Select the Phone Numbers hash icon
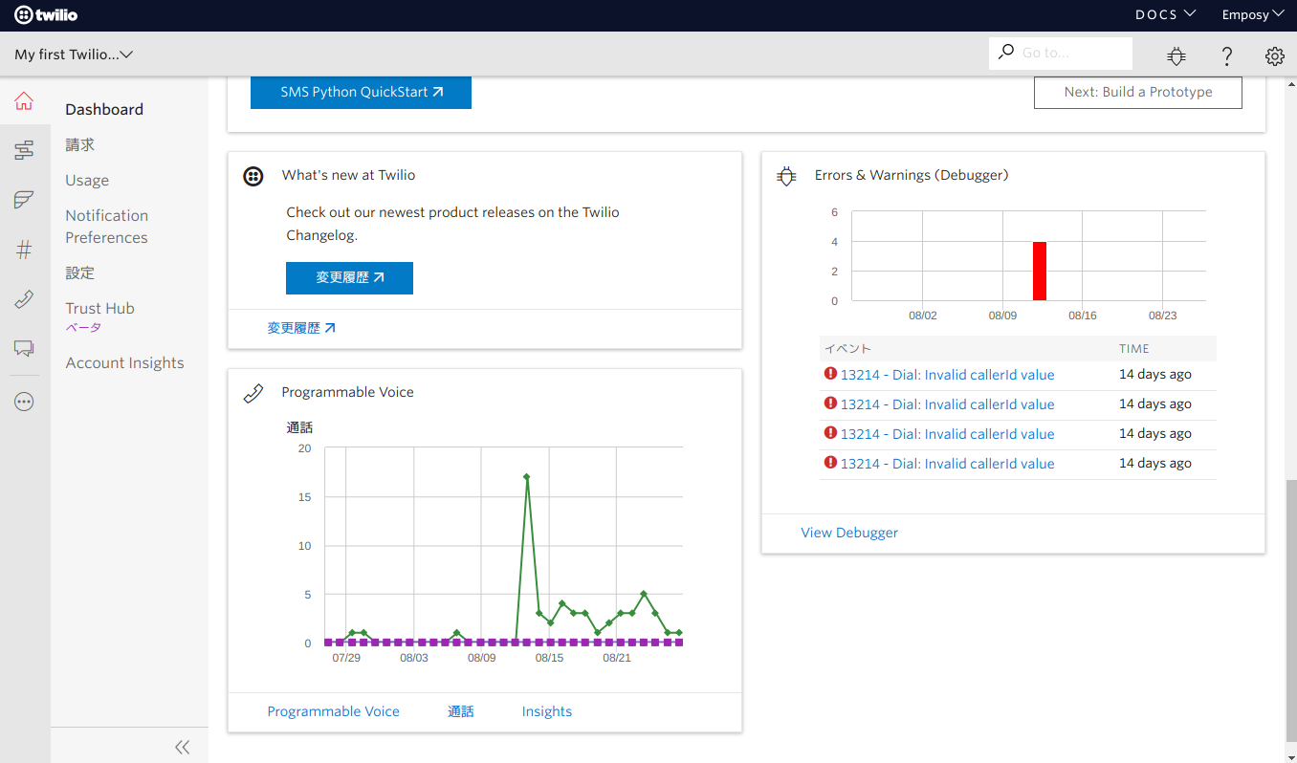 coord(24,251)
